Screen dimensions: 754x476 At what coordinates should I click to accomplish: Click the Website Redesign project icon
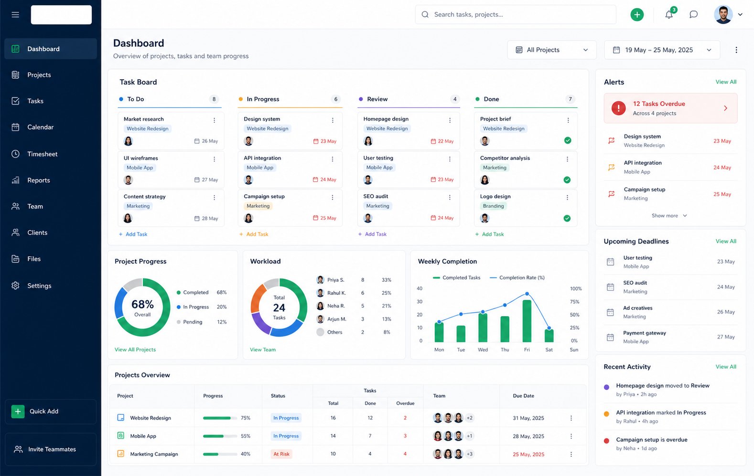(x=121, y=418)
